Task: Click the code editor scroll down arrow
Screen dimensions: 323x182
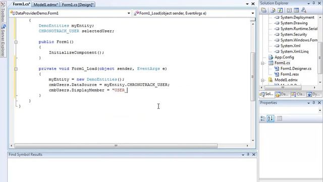Action: click(x=253, y=141)
